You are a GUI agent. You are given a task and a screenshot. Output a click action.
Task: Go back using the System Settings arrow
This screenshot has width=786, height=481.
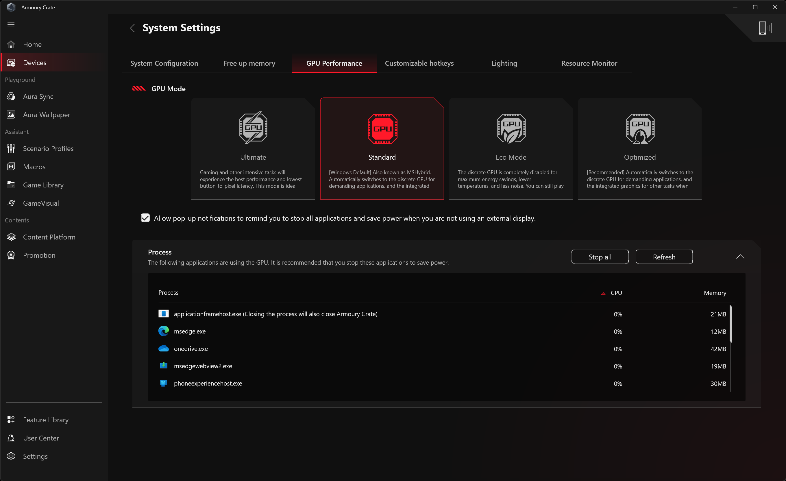click(x=133, y=28)
